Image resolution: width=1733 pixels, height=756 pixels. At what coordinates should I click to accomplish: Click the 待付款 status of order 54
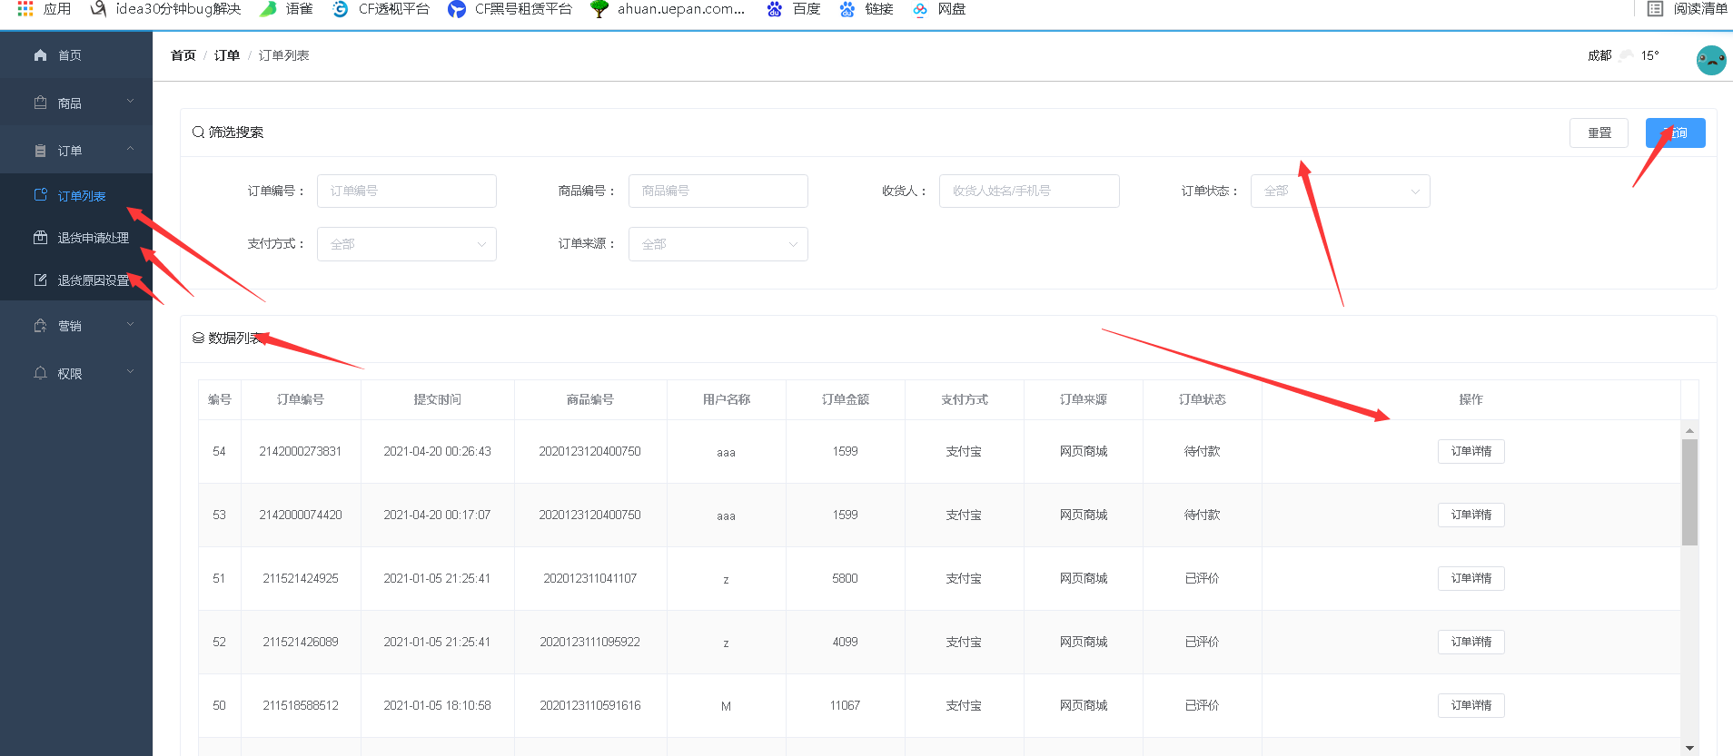[1202, 451]
